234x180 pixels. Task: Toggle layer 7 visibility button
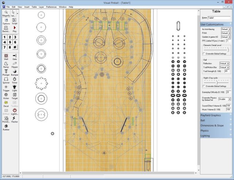point(5,47)
